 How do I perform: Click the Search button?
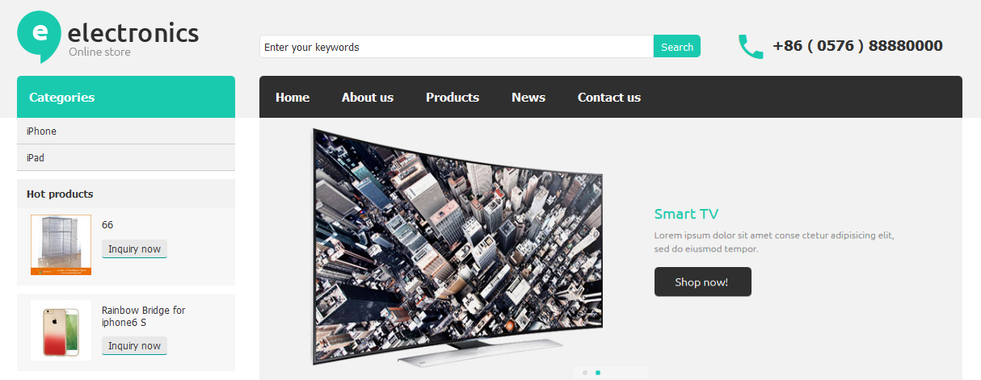coord(677,47)
